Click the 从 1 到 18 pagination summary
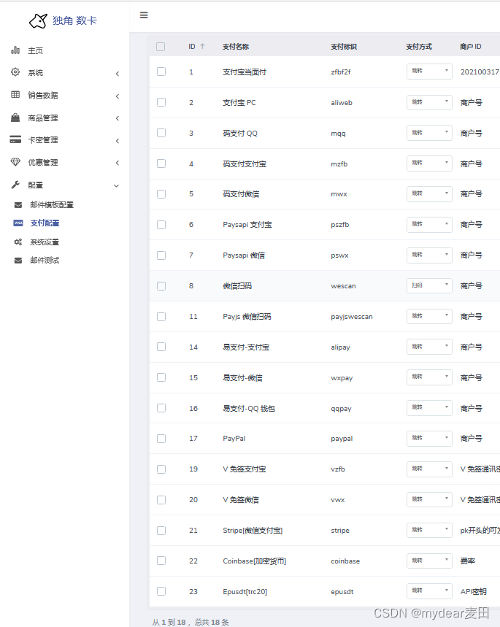 pyautogui.click(x=191, y=622)
